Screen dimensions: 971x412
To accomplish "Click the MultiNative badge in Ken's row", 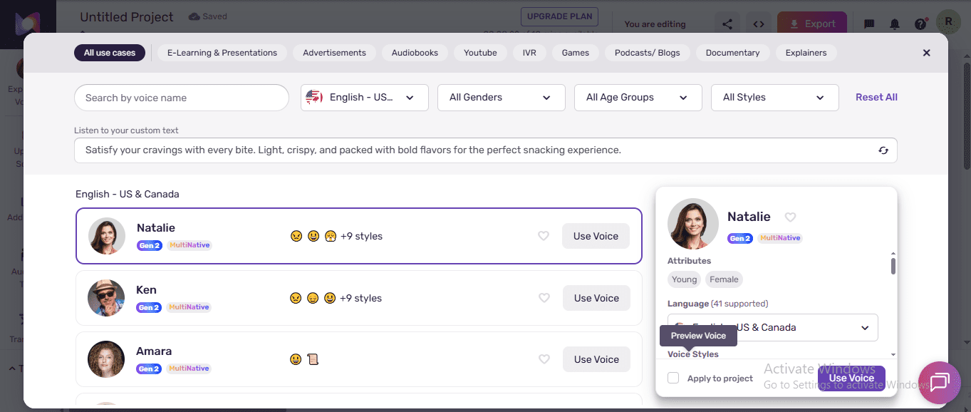I will [x=189, y=307].
